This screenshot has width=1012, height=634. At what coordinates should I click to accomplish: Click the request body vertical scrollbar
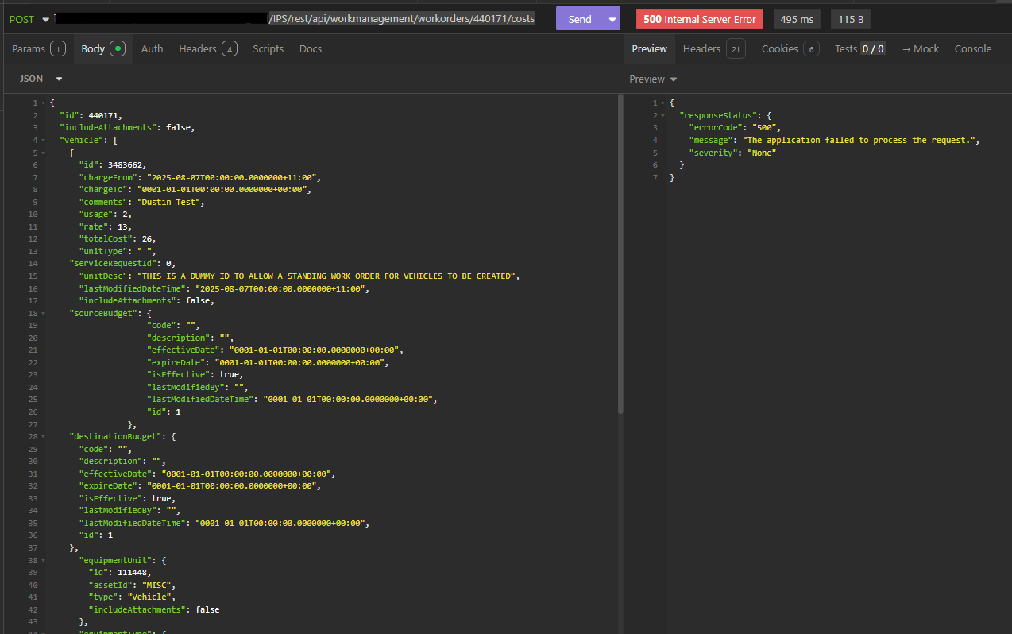click(620, 254)
